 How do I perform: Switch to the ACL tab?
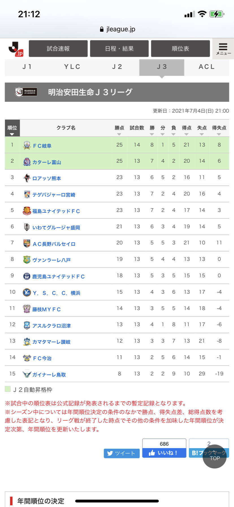[x=207, y=67]
